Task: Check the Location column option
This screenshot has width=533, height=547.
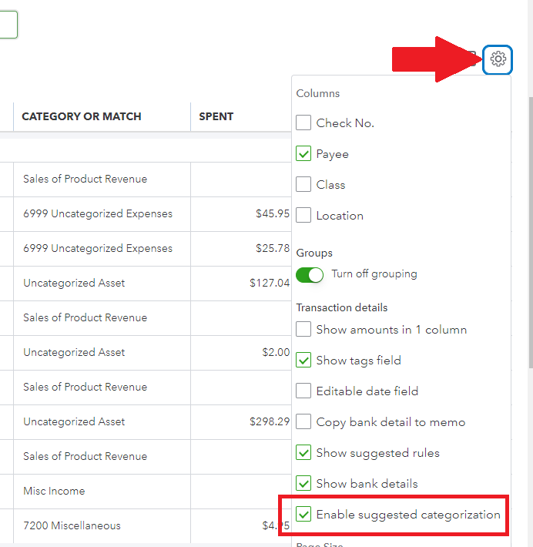Action: point(303,216)
